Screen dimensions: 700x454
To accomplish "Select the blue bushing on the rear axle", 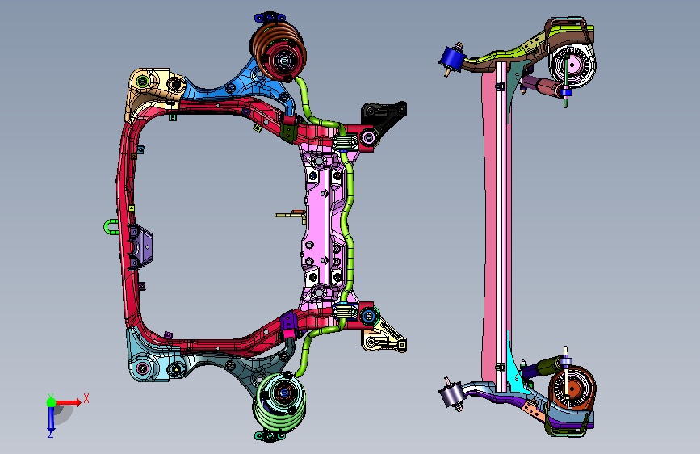I will (452, 60).
